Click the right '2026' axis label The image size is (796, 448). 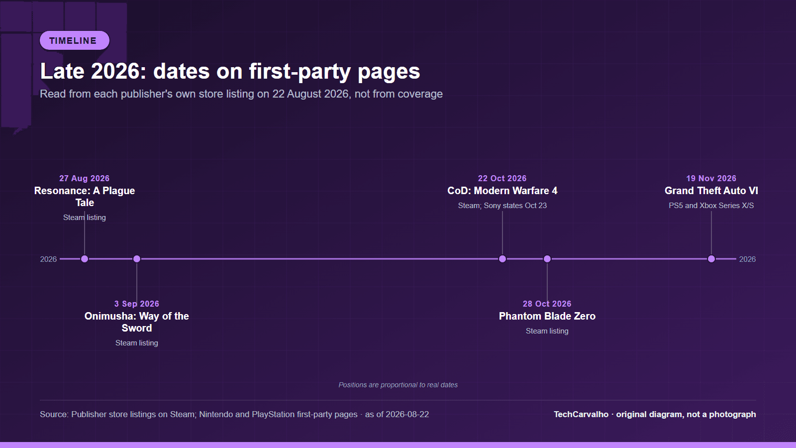(x=747, y=259)
